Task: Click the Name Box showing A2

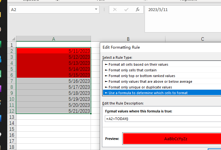Action: click(54, 9)
